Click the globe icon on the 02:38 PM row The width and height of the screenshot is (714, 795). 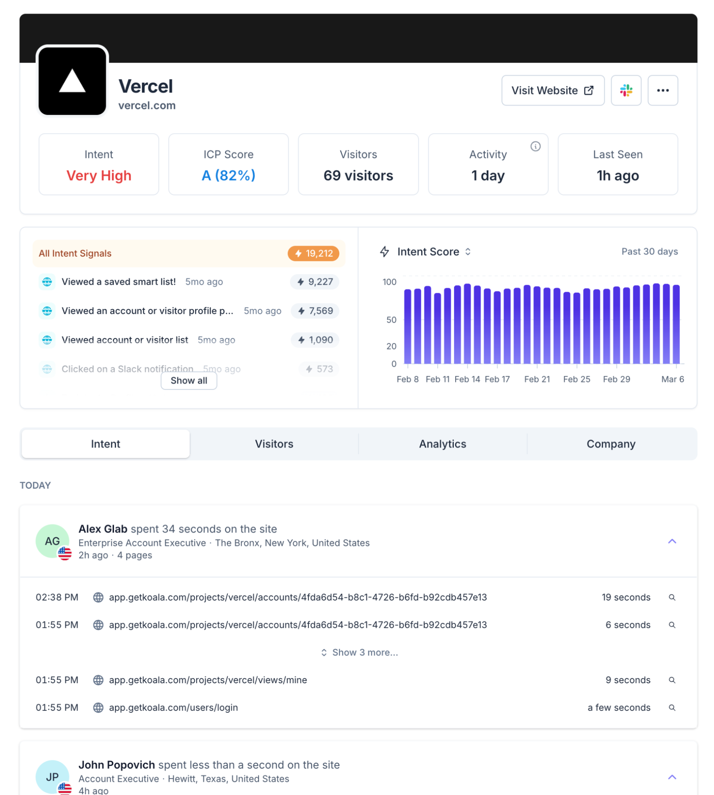tap(98, 597)
